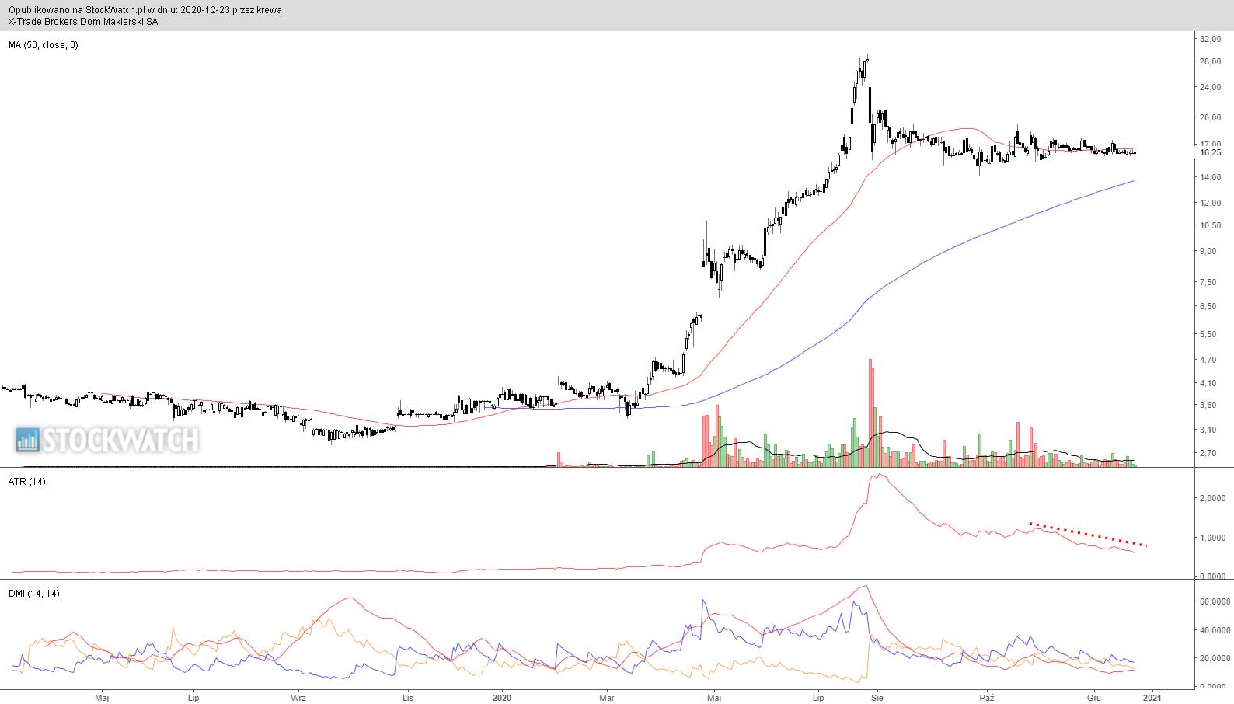Click the 28,00 price axis label
This screenshot has height=704, width=1234.
click(1211, 62)
